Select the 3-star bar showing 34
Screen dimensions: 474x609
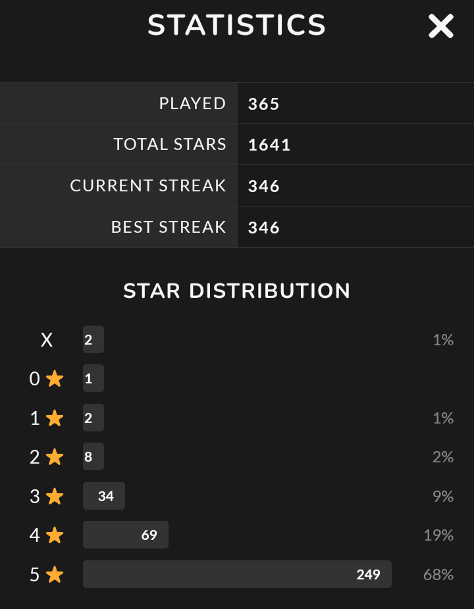104,496
